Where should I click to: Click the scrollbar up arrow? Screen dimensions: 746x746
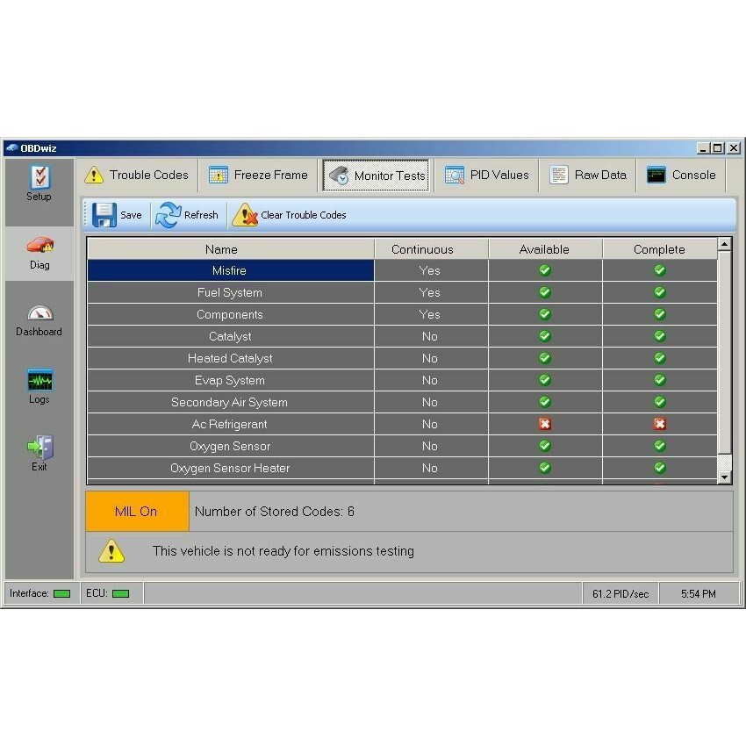(724, 245)
